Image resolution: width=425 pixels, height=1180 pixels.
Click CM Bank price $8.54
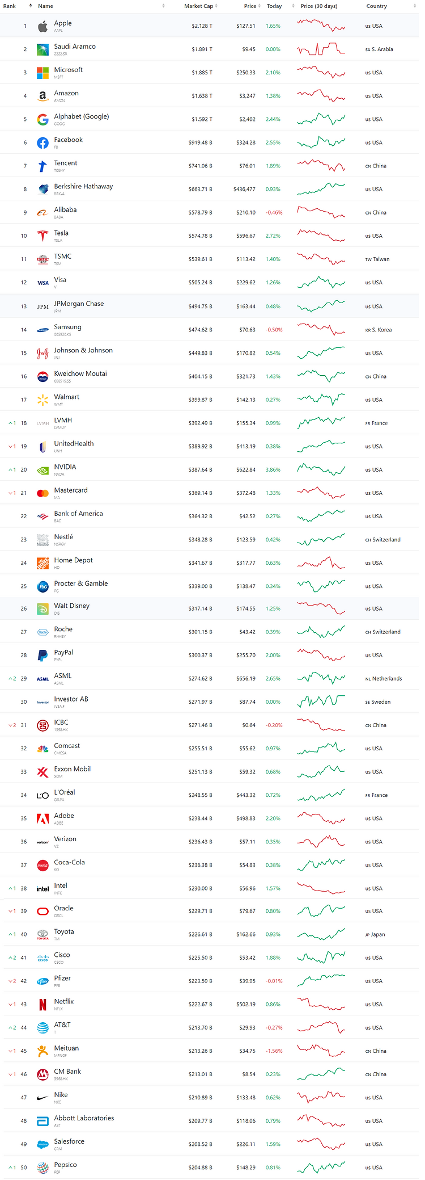[x=249, y=1074]
